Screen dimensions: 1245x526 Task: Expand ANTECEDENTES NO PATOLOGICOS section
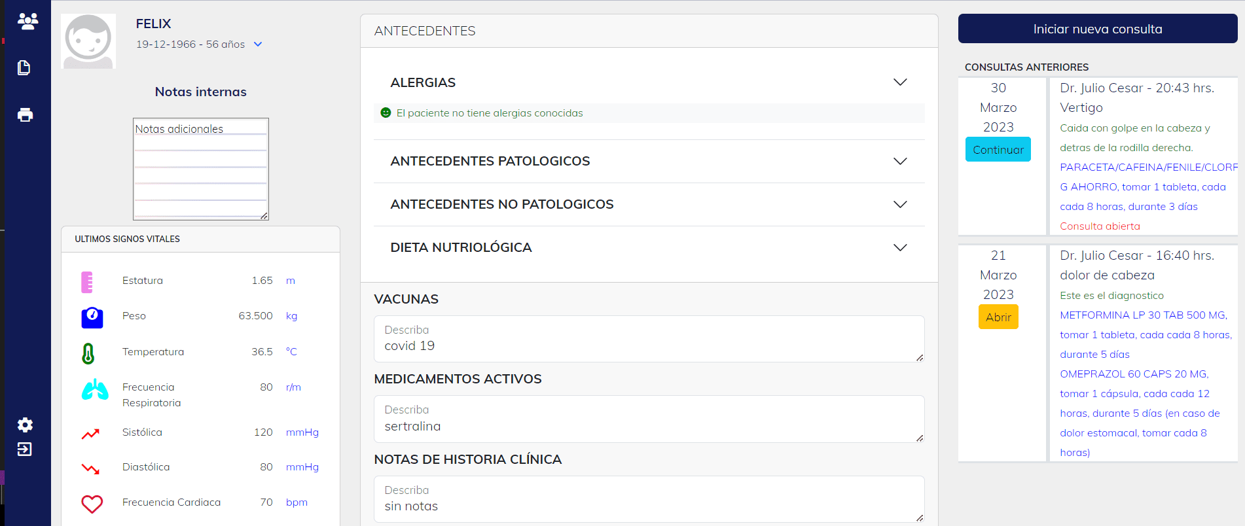[x=900, y=204]
